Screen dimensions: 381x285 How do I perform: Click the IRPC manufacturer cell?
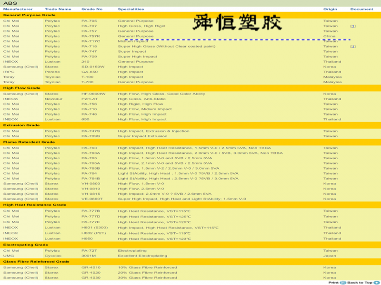[9, 72]
